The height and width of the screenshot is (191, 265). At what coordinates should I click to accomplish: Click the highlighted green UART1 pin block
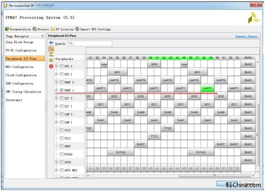207,88
